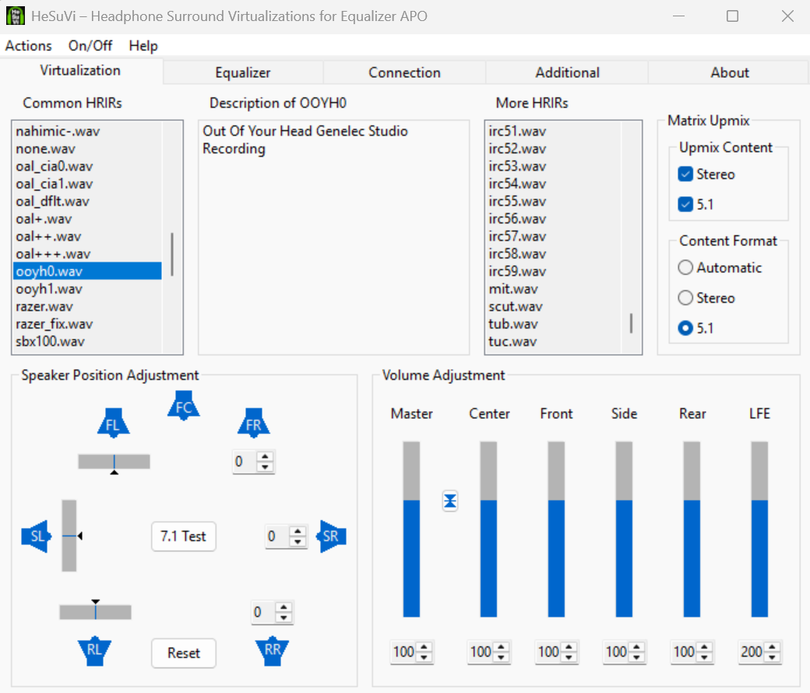This screenshot has height=693, width=810.
Task: Click the front speaker horizontal position slider
Action: (x=114, y=462)
